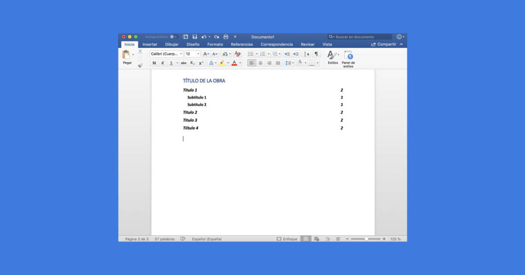Click the Format Painter brush icon
525x275 pixels.
click(140, 65)
